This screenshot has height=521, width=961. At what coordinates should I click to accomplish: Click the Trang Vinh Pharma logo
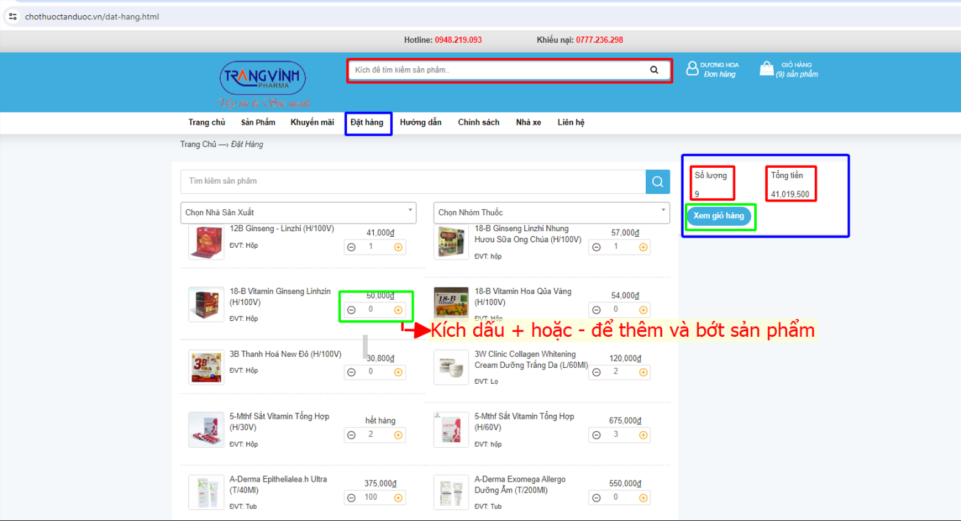(x=263, y=79)
